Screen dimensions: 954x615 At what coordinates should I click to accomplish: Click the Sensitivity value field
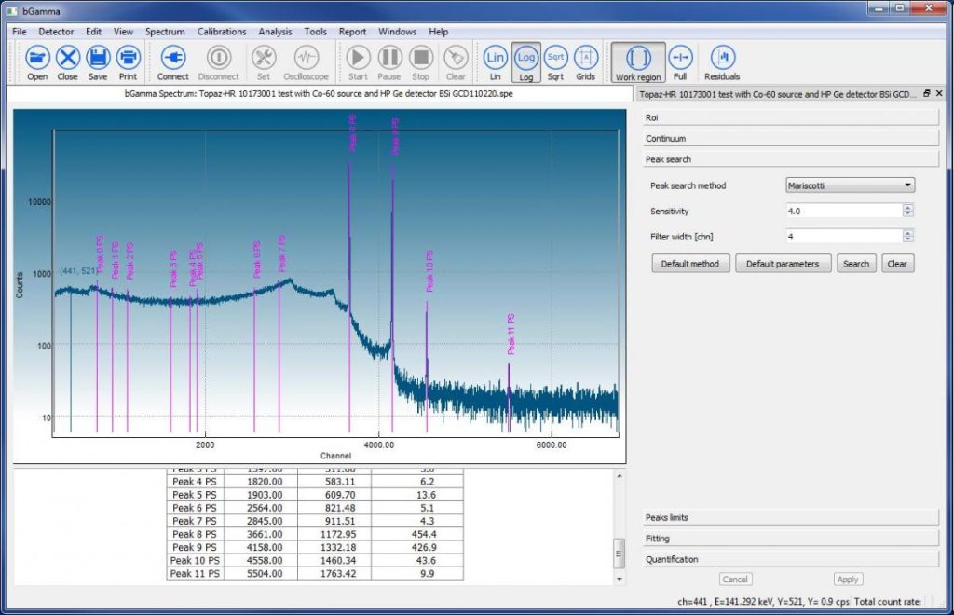click(x=843, y=212)
